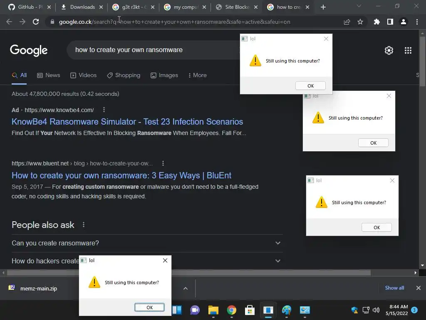Open the memz-main.zip download options chevron
Screen dimensions: 426x320
click(x=185, y=288)
